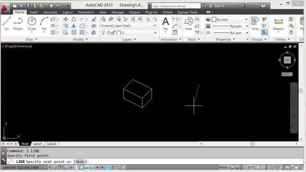Click the Undo arrow in quick access toolbar

click(x=58, y=6)
